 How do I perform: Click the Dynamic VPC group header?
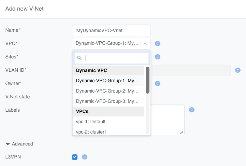pos(108,70)
